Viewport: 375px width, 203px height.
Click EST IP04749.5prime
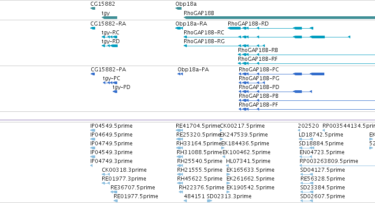point(111,144)
